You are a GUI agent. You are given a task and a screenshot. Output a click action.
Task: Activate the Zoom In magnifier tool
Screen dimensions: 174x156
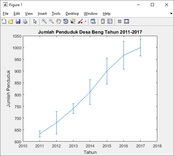tap(44, 21)
